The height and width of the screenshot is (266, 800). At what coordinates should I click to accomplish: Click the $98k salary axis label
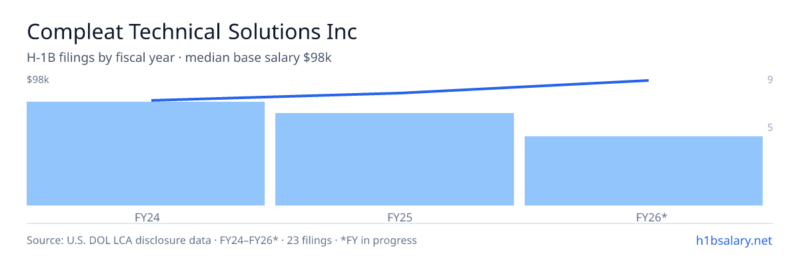38,80
